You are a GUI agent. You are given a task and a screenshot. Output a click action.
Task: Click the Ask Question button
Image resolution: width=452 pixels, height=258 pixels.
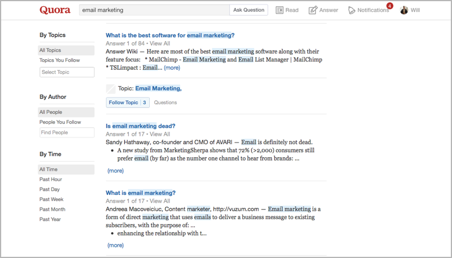[x=249, y=10]
